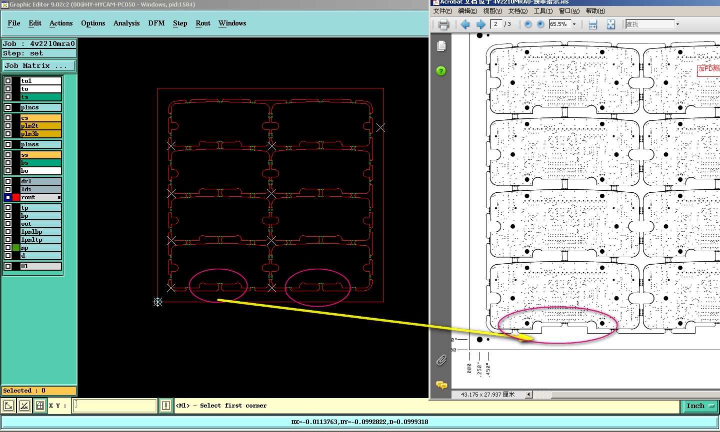Click the zoom in plus icon

pyautogui.click(x=540, y=24)
